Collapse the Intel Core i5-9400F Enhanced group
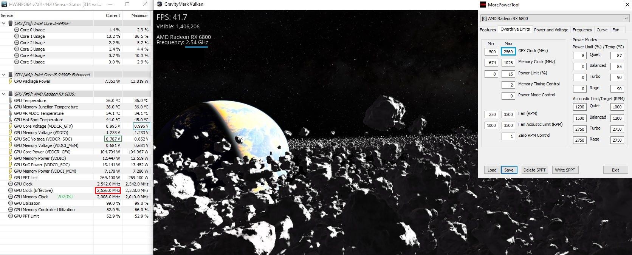 click(4, 75)
